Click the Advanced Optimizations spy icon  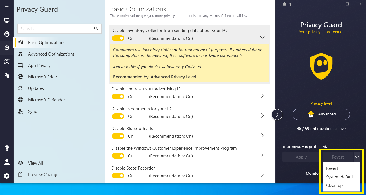coord(20,54)
